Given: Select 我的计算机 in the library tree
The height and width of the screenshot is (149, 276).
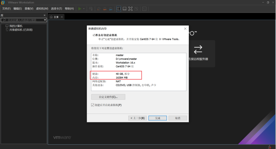Looking at the screenshot, I should (x=16, y=26).
